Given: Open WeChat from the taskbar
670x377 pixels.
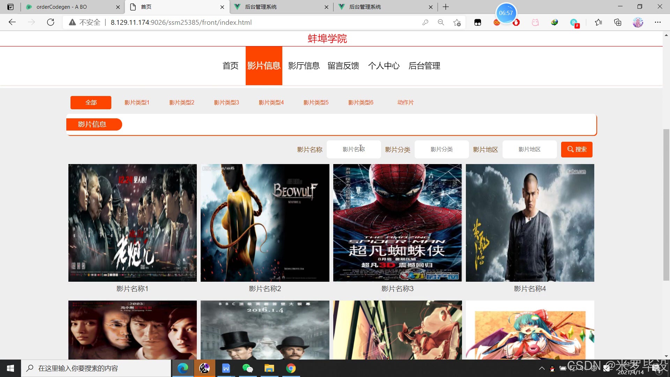Looking at the screenshot, I should (x=247, y=368).
